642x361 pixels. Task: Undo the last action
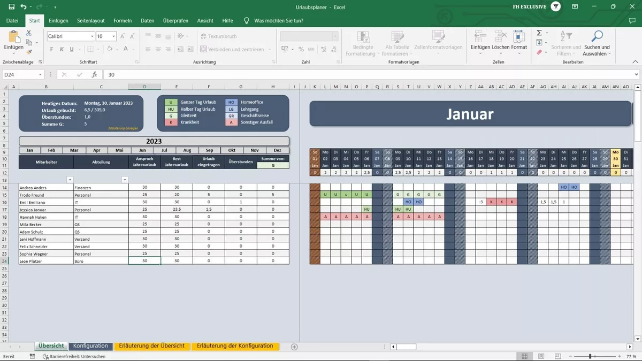23,7
